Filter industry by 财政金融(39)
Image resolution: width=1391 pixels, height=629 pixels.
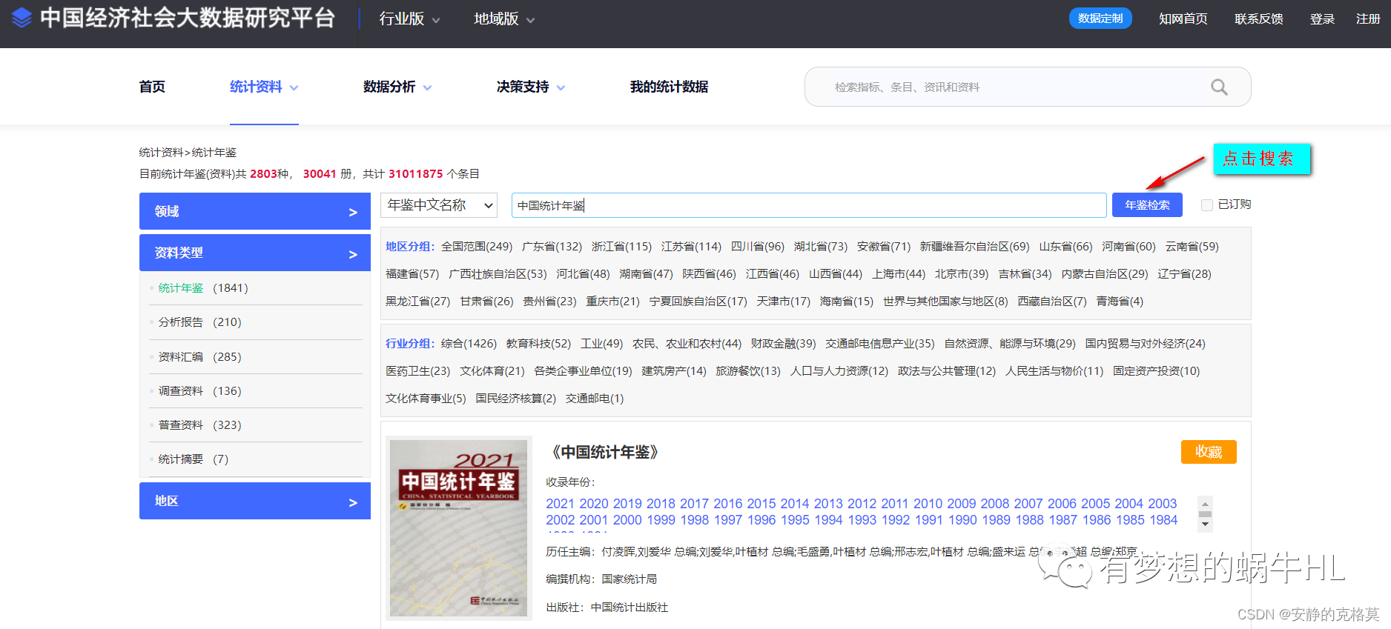[x=783, y=344]
